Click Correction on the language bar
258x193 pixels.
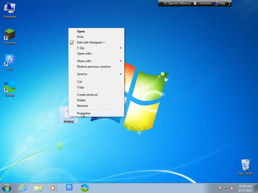[203, 3]
